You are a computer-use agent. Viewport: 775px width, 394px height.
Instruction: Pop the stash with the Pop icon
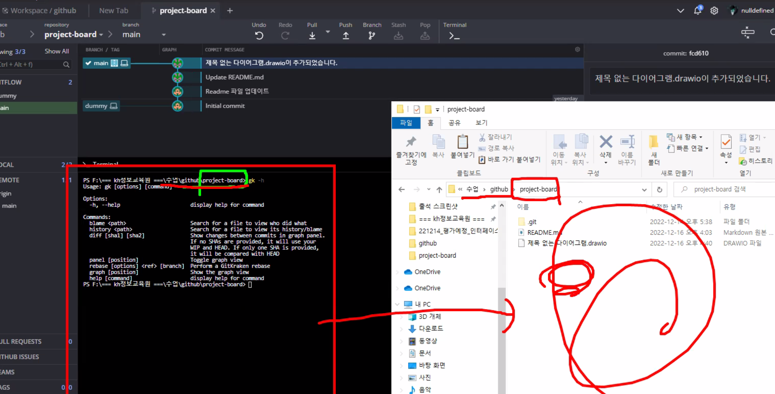(x=425, y=36)
